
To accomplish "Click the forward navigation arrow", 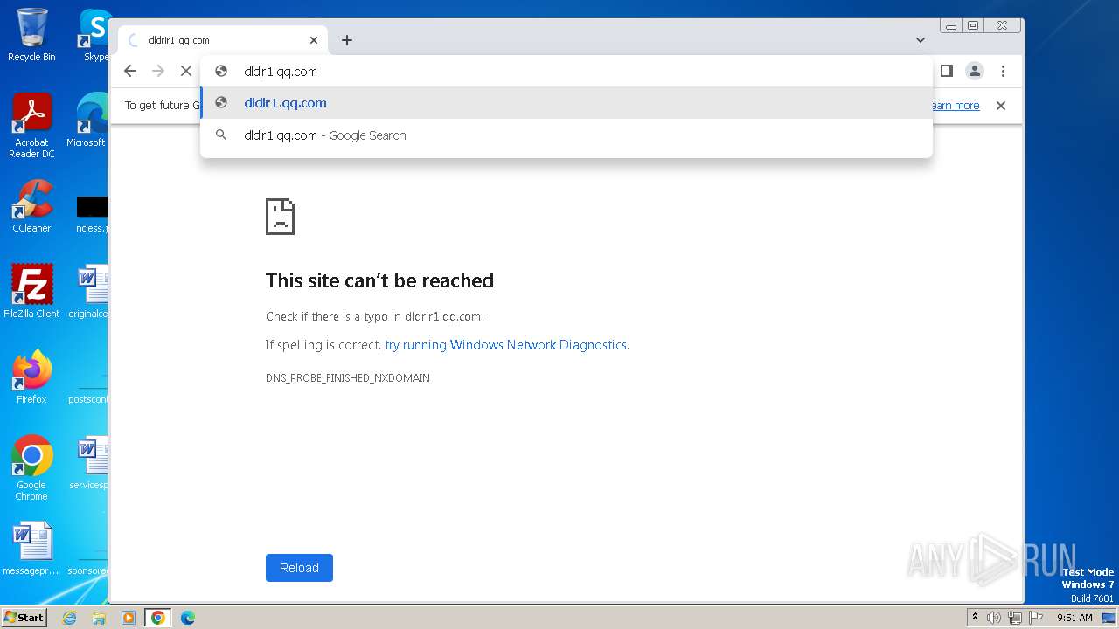I will pos(158,71).
